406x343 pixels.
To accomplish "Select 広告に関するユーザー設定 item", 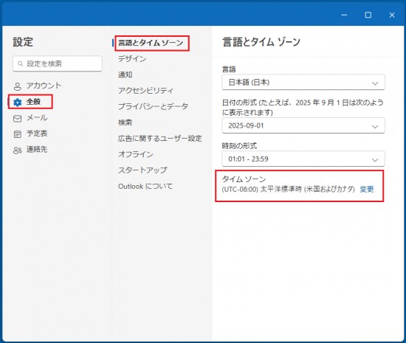I will point(159,139).
